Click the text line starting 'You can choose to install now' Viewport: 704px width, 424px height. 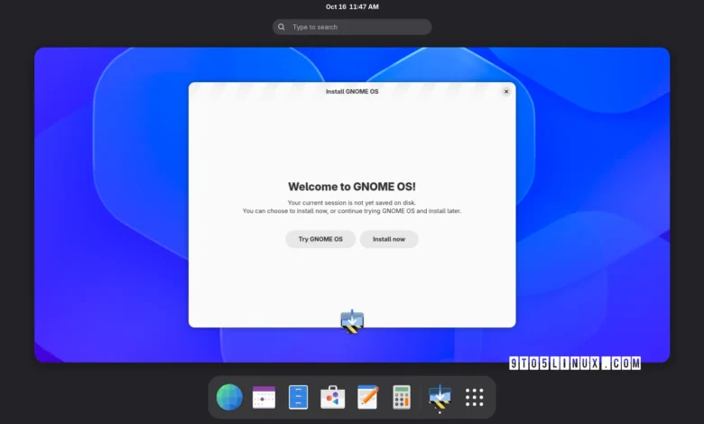pyautogui.click(x=352, y=211)
